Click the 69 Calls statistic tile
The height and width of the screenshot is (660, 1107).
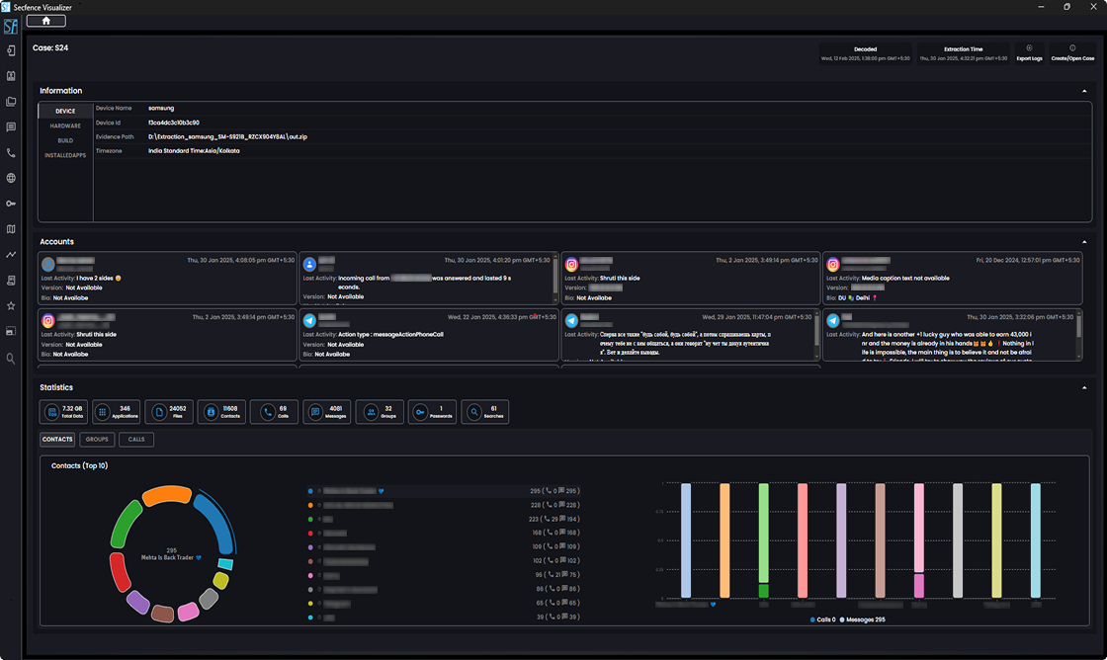274,412
